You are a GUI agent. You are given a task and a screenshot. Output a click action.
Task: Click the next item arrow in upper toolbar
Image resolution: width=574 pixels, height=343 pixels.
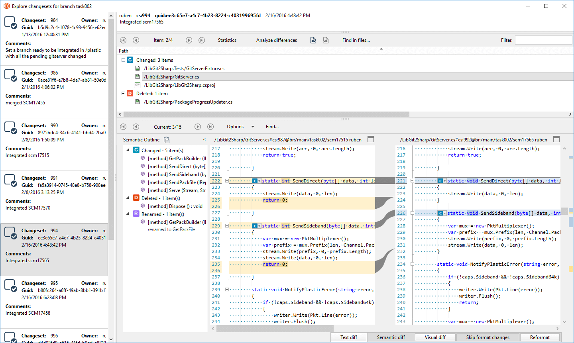pos(189,40)
